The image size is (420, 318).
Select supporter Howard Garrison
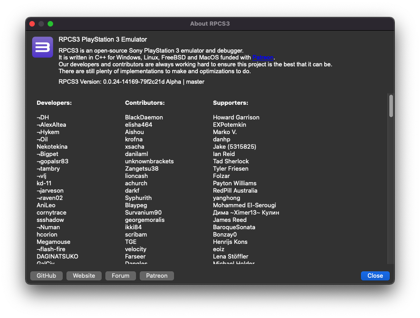click(236, 118)
